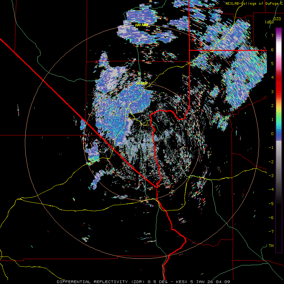Click the -7 label on the color scale
Screen dimensions: 284x284
tap(271, 232)
